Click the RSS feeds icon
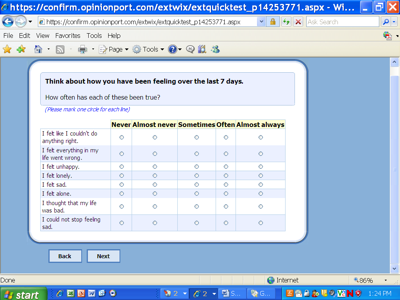Image resolution: width=400 pixels, height=300 pixels. [x=60, y=50]
